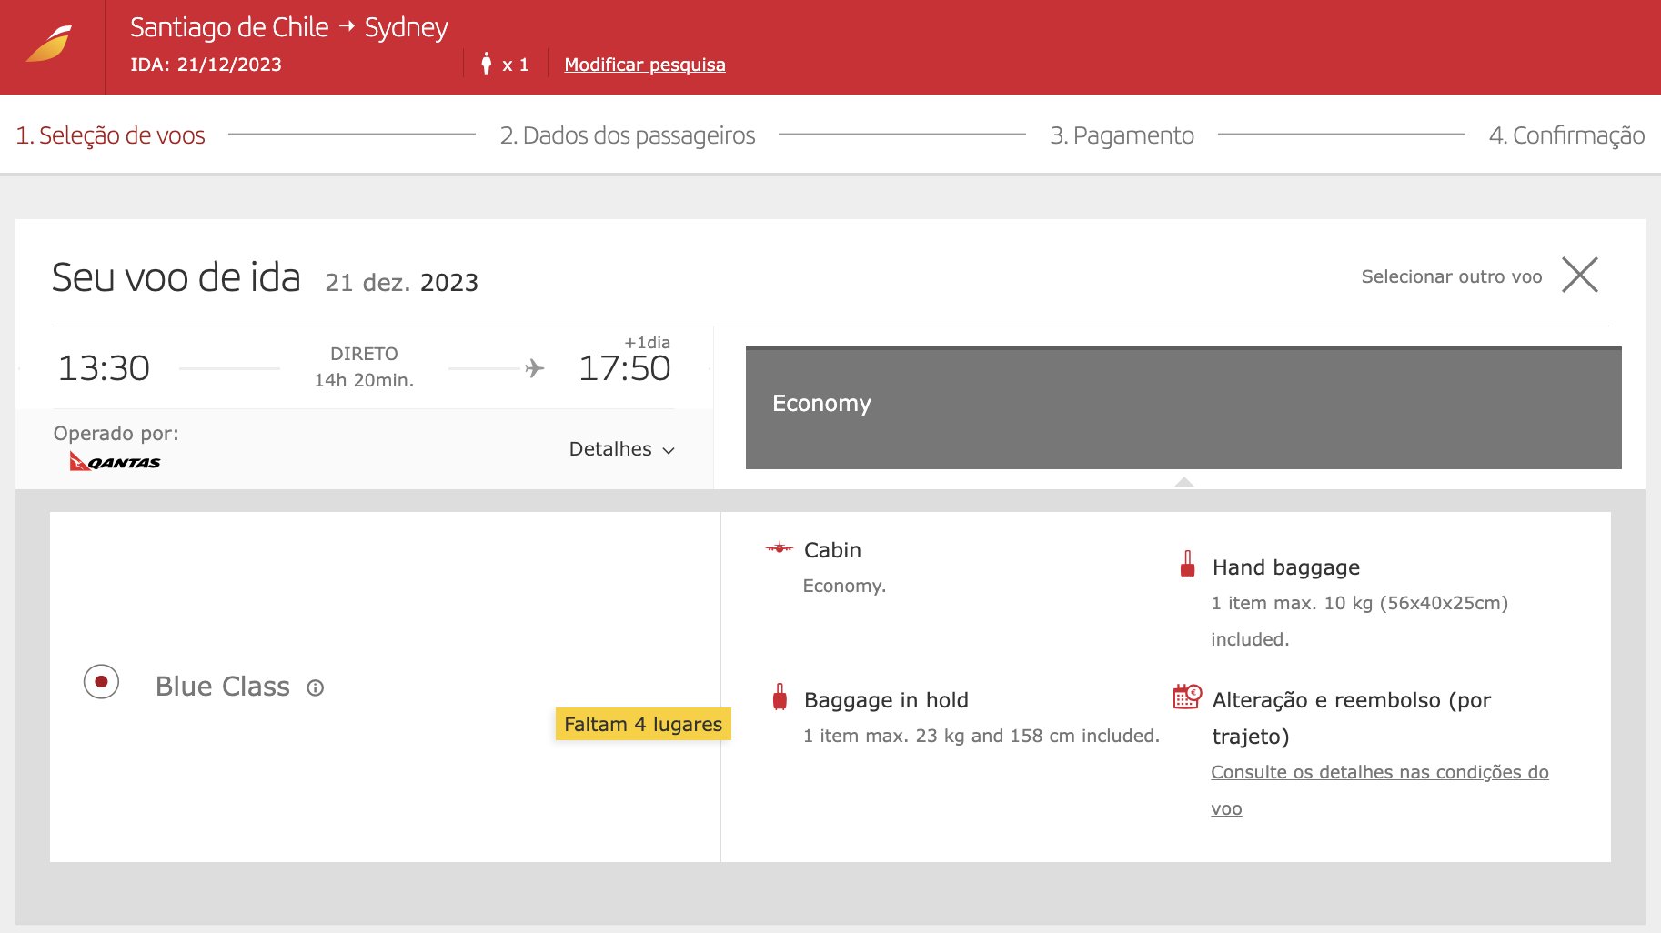Click the Baggage in hold heading

886,700
